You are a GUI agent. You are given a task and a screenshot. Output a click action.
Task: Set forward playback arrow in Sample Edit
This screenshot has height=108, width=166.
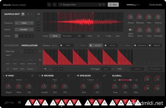pyautogui.click(x=38, y=14)
